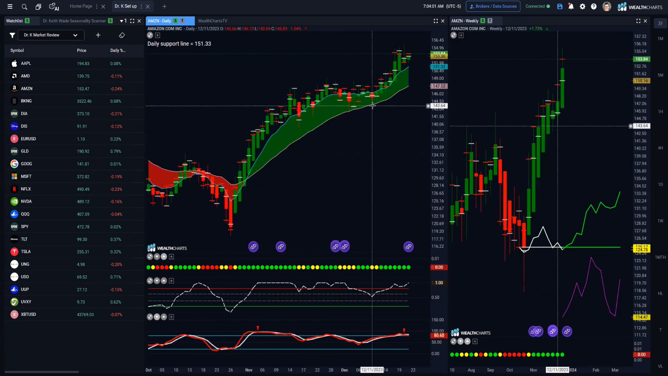The image size is (668, 376).
Task: Add indicator to the daily oscillator pane
Action: 172,281
